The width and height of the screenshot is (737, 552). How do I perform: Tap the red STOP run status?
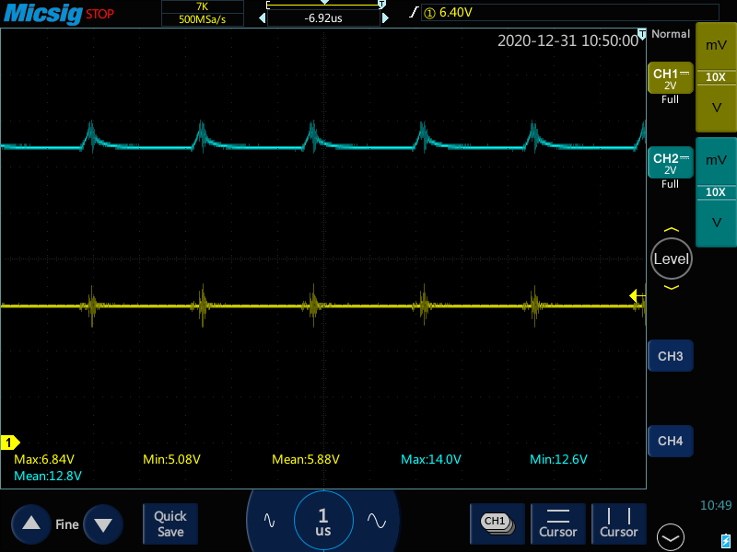[99, 14]
